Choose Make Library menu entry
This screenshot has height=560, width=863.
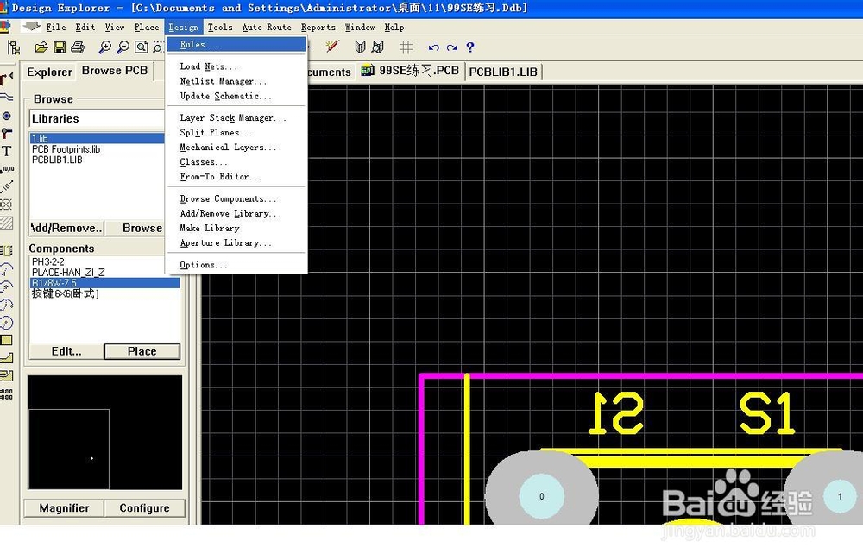pos(236,229)
